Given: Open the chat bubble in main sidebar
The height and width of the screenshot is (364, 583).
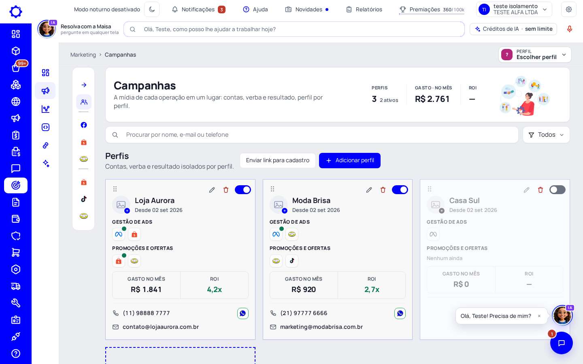Looking at the screenshot, I should pyautogui.click(x=16, y=169).
